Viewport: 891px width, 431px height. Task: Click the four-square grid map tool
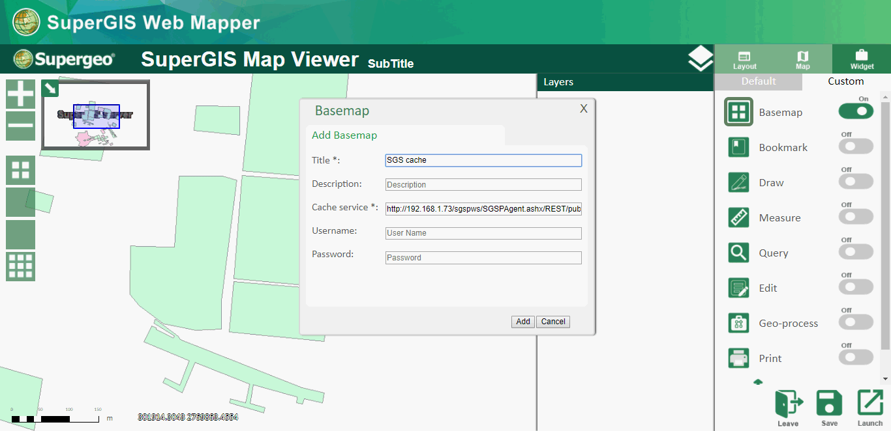pos(21,170)
